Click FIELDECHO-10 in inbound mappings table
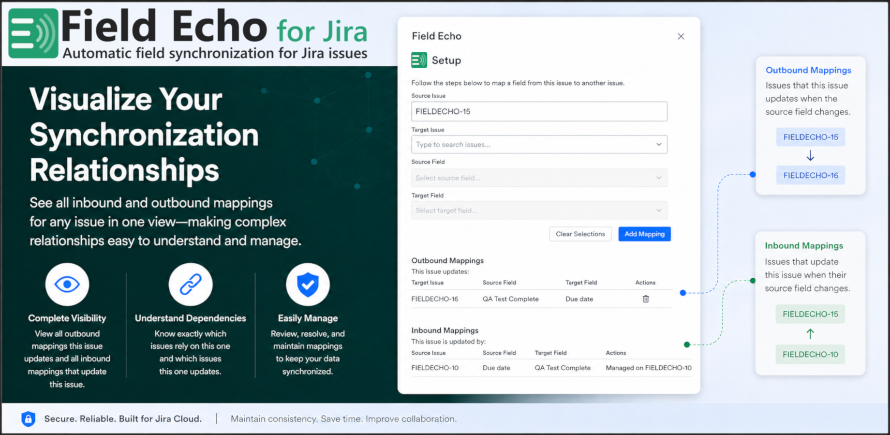The image size is (890, 435). click(x=434, y=368)
